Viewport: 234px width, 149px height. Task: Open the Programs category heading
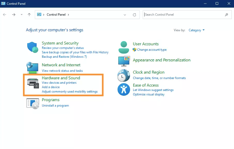click(51, 100)
